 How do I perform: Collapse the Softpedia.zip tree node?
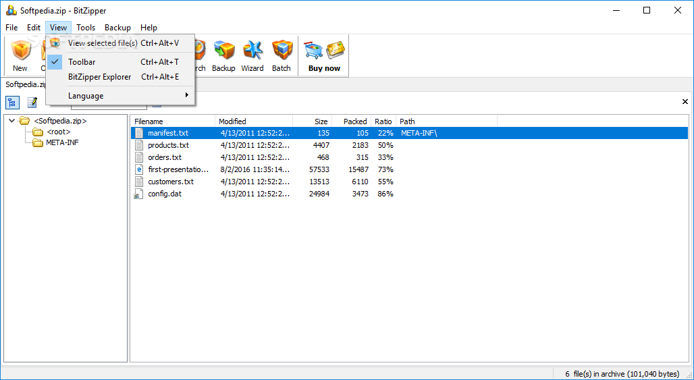click(x=11, y=120)
